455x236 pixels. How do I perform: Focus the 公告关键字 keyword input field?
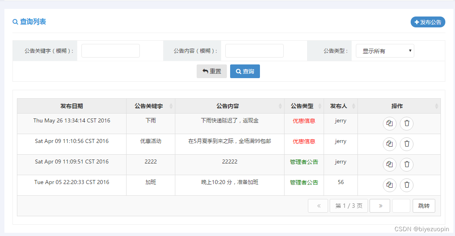tap(110, 51)
